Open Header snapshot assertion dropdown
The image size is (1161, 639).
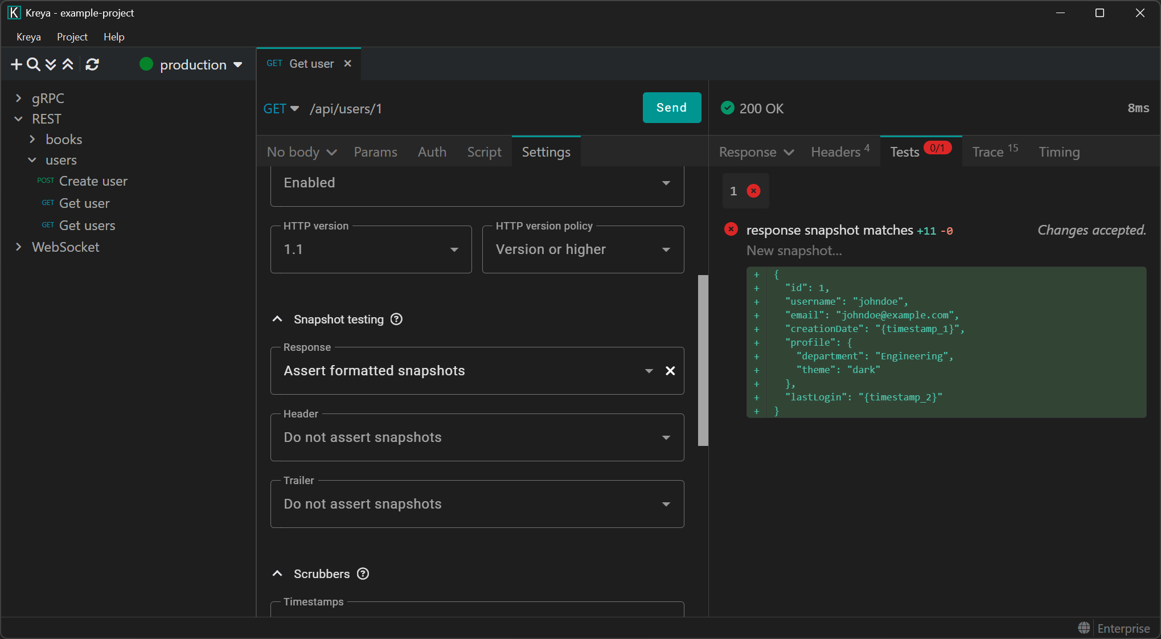point(477,437)
